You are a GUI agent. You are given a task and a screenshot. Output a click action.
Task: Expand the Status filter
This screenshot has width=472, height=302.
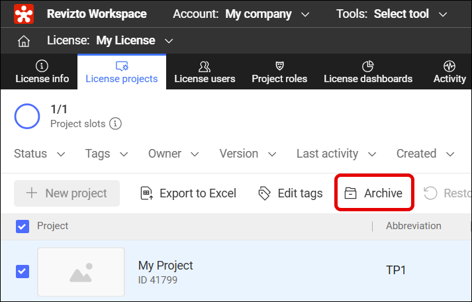[40, 154]
